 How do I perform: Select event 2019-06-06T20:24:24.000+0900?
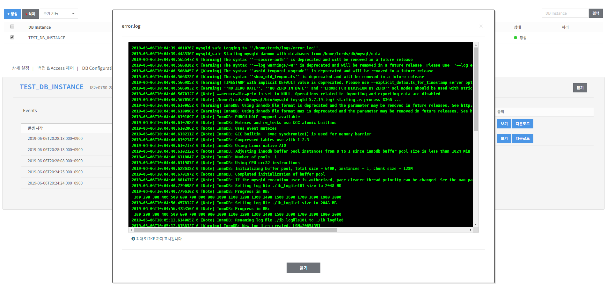[x=55, y=183]
